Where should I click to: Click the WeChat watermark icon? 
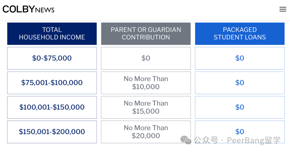pyautogui.click(x=186, y=140)
